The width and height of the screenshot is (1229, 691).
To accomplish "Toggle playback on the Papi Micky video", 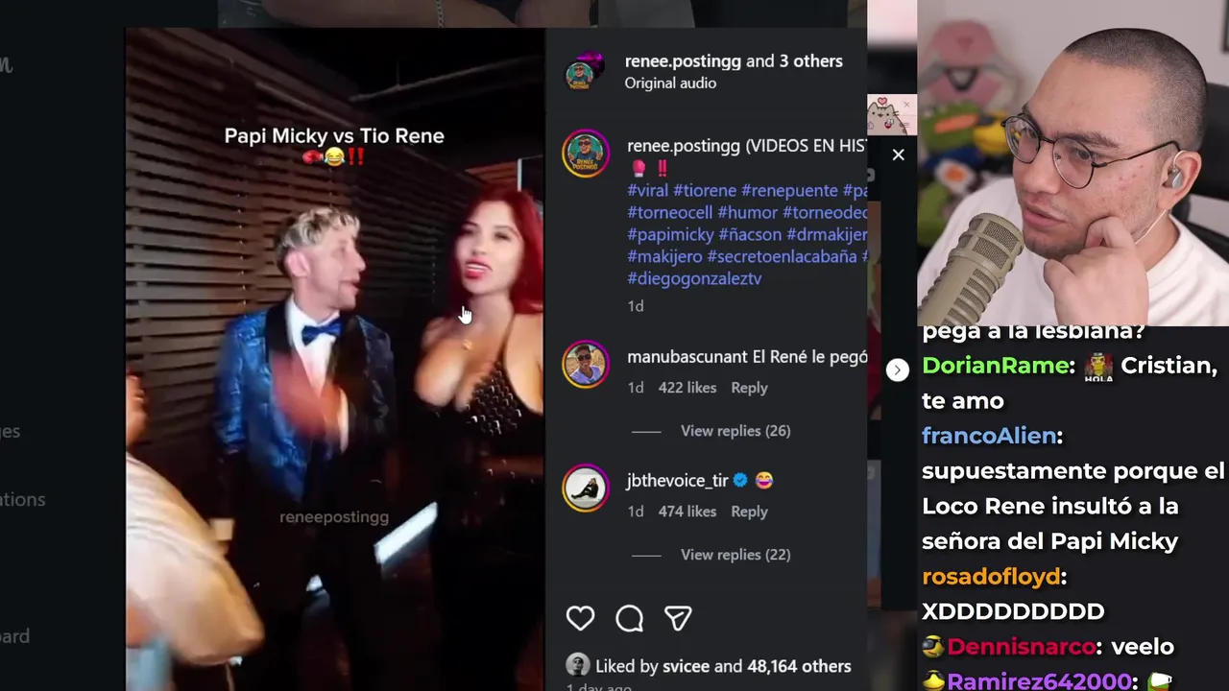I will [334, 360].
